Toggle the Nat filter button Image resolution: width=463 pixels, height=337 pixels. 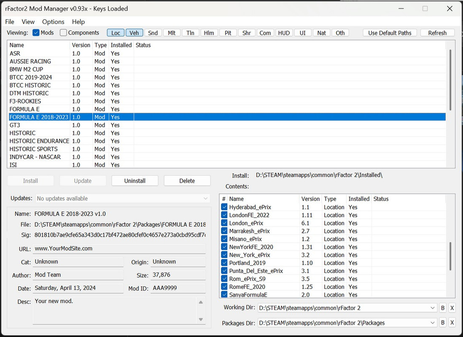pos(322,33)
